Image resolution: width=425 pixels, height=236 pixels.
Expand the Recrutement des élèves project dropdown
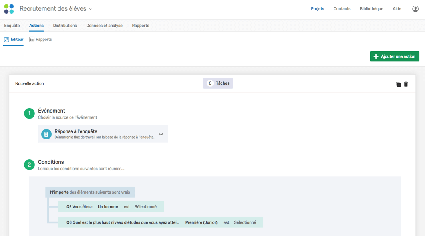90,9
